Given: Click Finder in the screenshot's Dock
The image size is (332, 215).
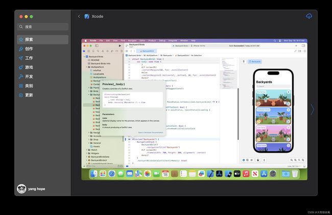Looking at the screenshot, I should (94, 174).
